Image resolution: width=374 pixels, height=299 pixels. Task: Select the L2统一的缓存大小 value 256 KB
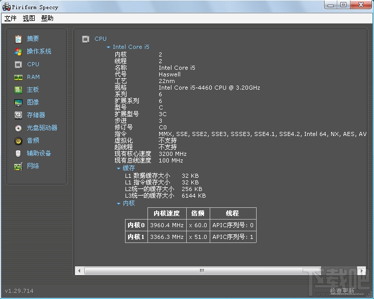(192, 189)
